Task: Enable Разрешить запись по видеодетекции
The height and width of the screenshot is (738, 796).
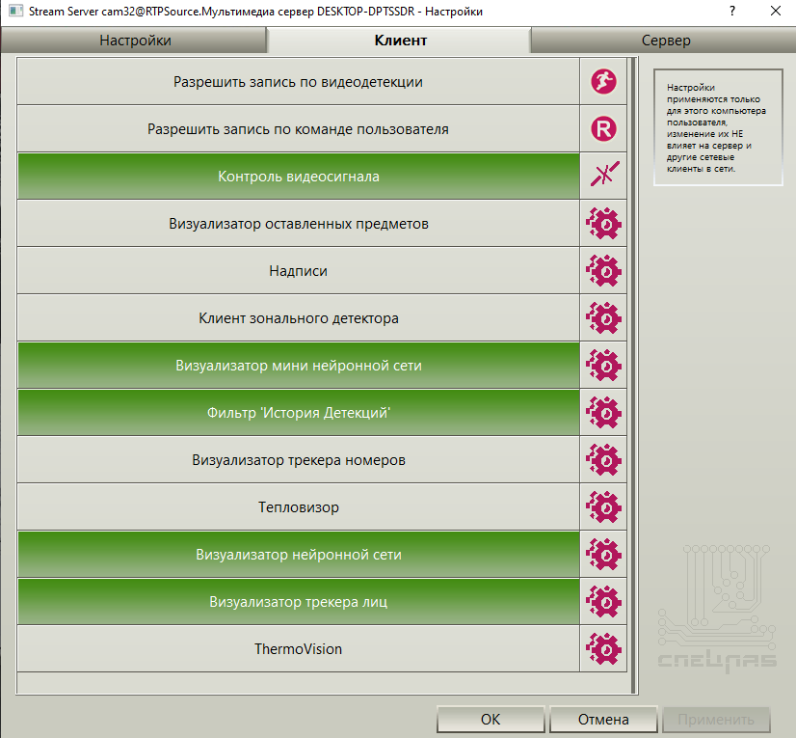Action: click(x=299, y=81)
